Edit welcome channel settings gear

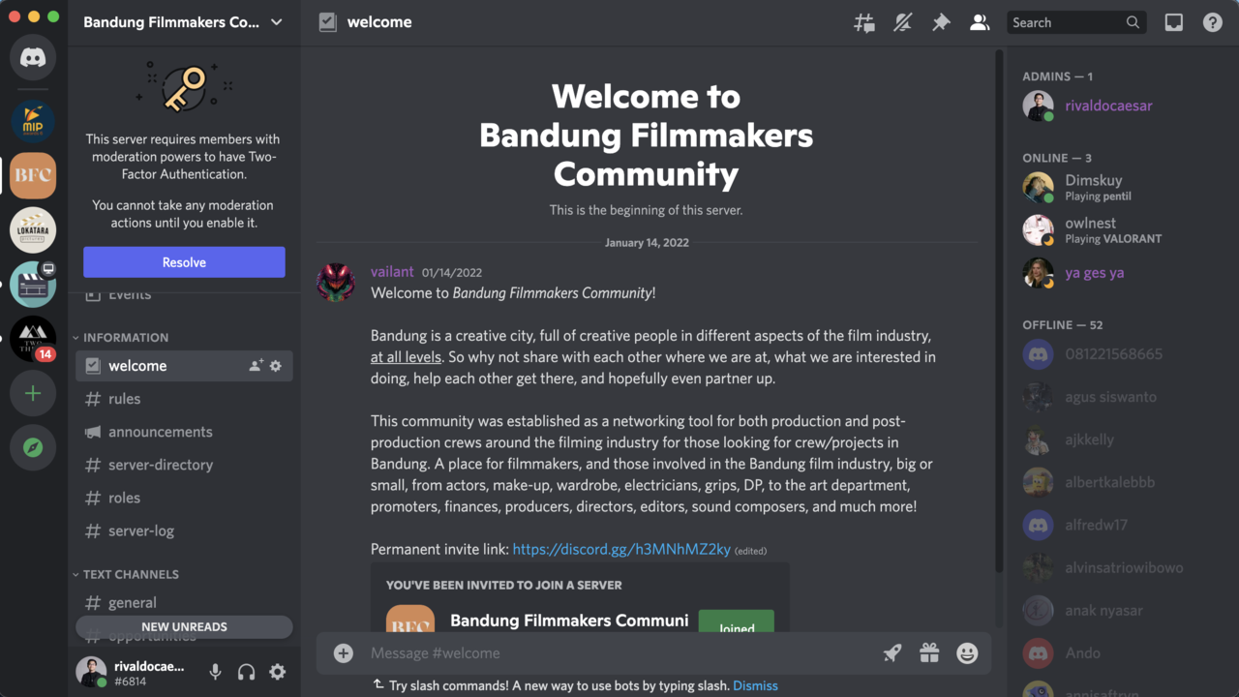point(276,366)
